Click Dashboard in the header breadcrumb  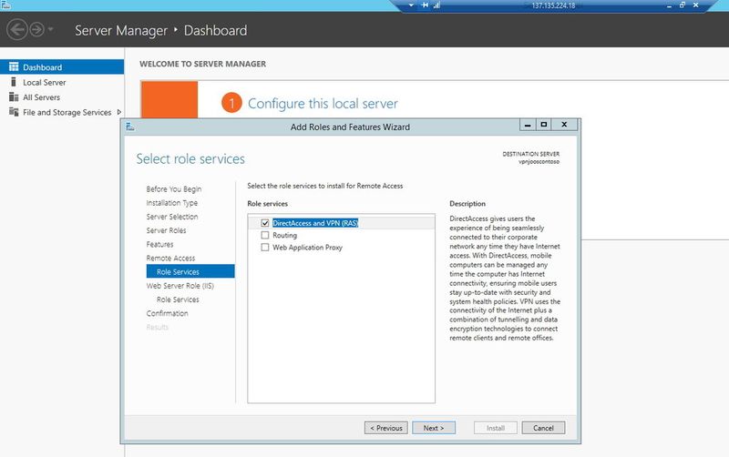(215, 30)
